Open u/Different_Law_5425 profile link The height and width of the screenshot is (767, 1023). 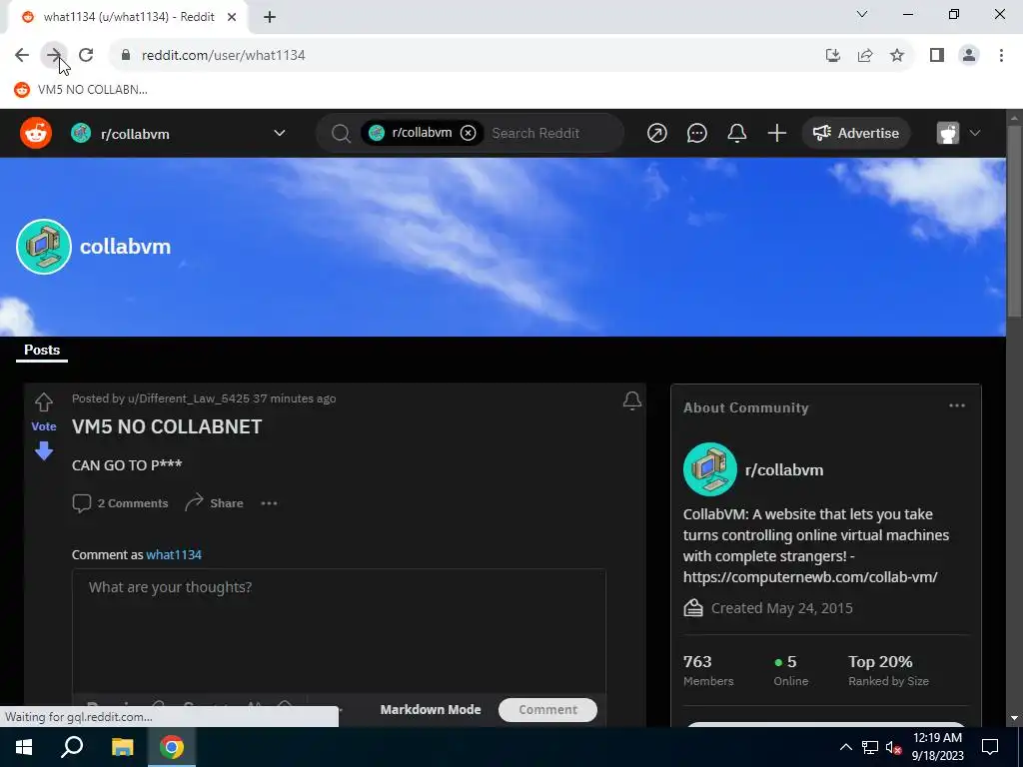tap(188, 398)
